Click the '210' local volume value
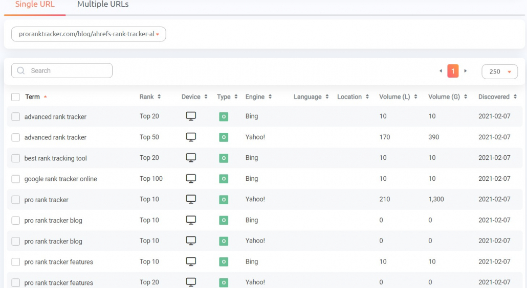This screenshot has width=527, height=288. click(x=385, y=199)
